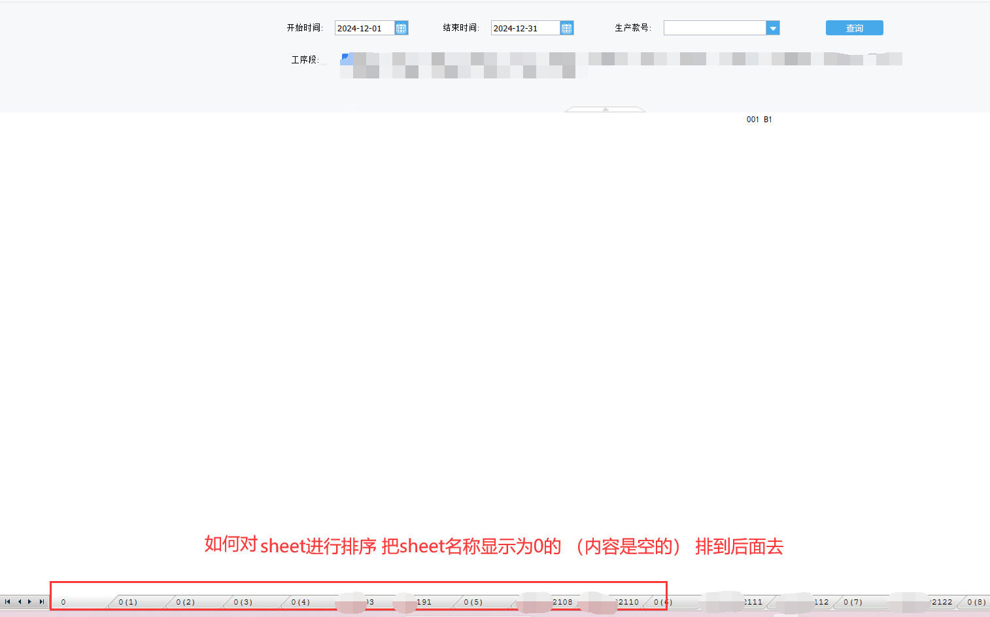Click the 查询 query button
This screenshot has width=990, height=617.
pyautogui.click(x=854, y=28)
